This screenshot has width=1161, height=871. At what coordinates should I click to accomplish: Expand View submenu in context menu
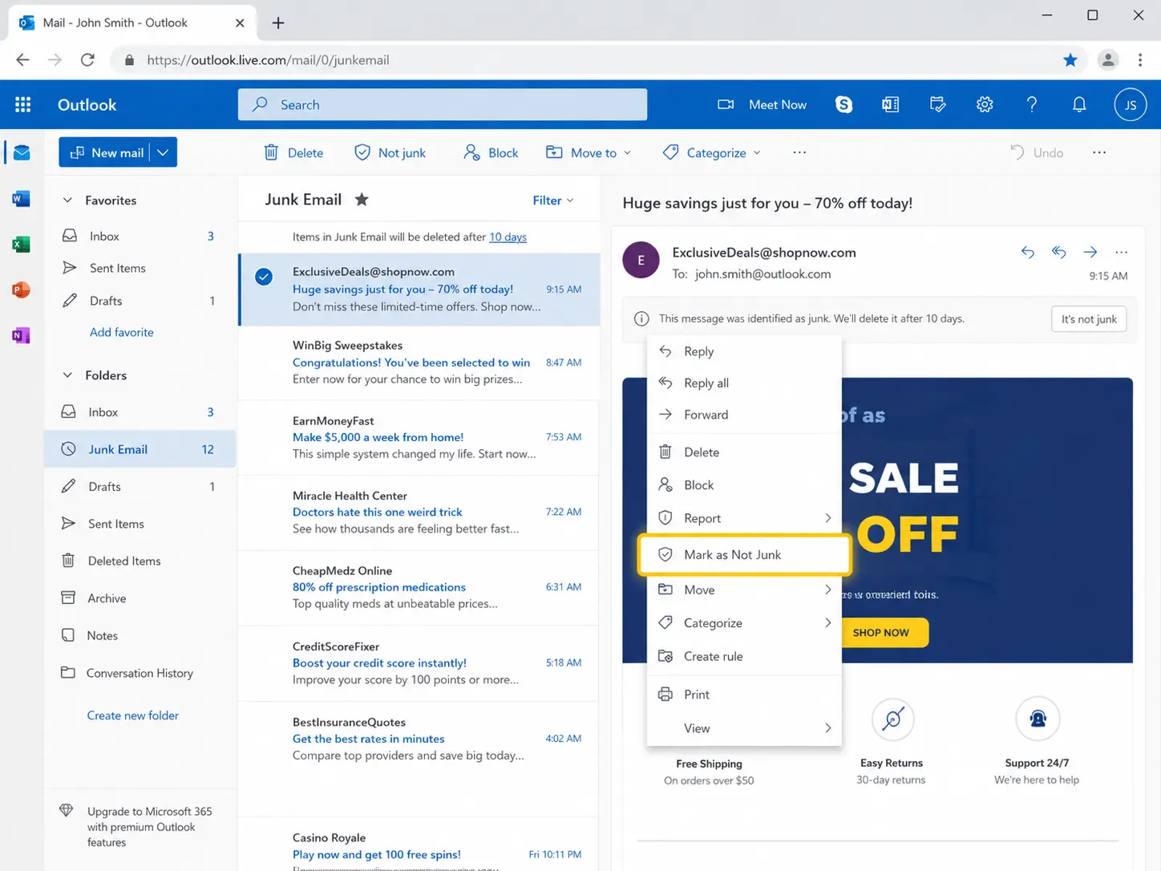tap(828, 728)
